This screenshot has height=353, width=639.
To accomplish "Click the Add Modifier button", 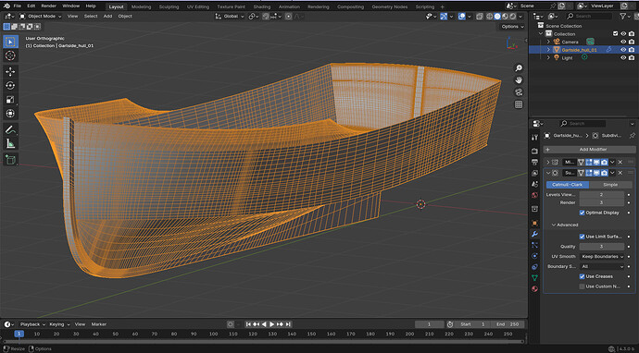I will pos(589,150).
